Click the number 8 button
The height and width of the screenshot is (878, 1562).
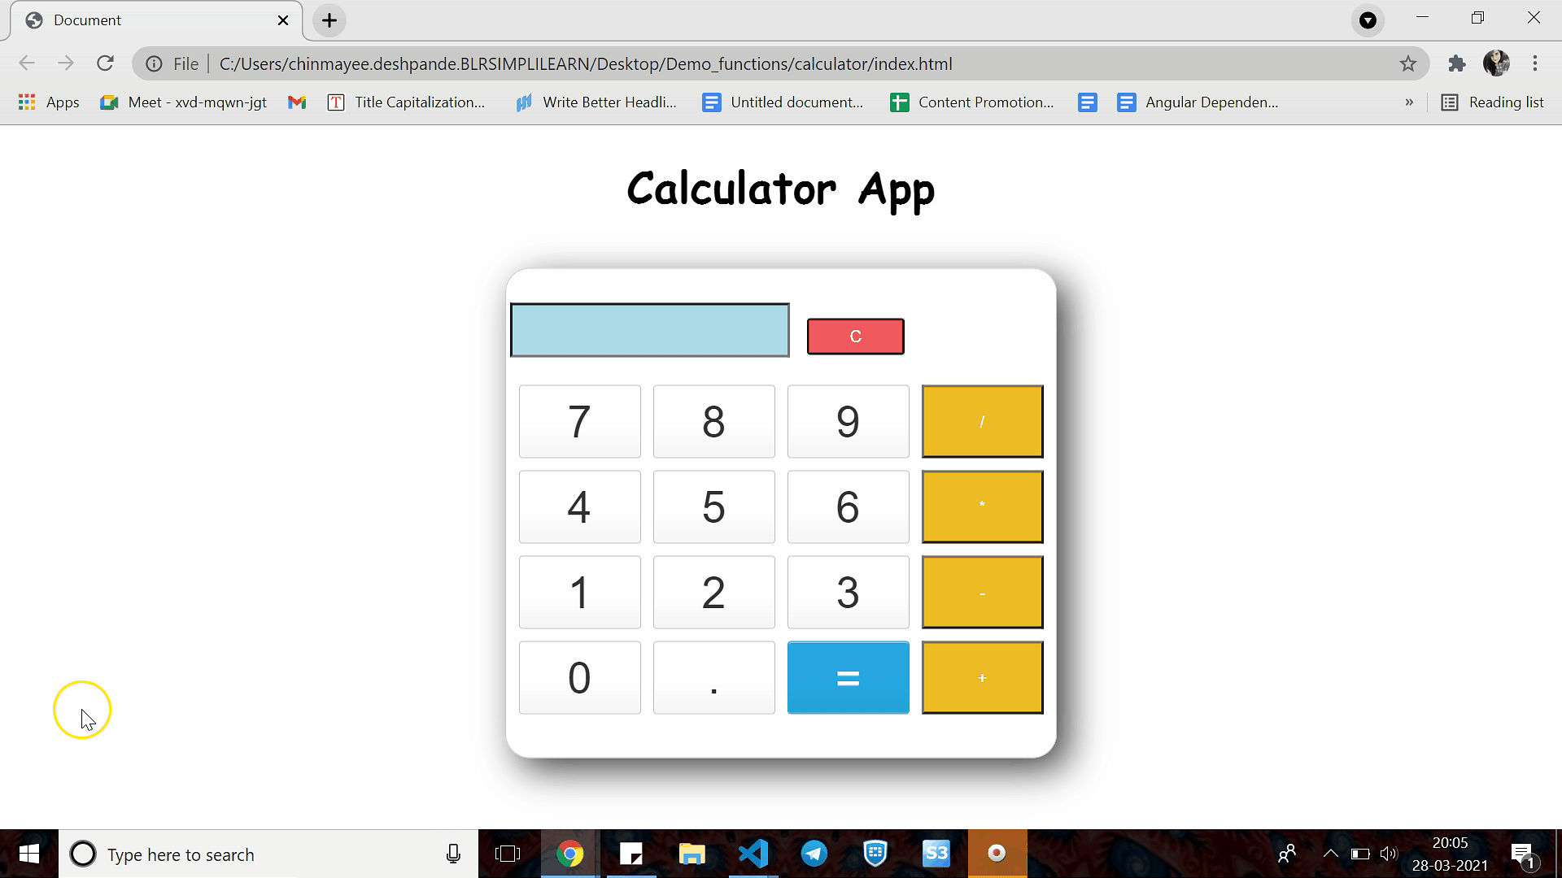pos(713,420)
